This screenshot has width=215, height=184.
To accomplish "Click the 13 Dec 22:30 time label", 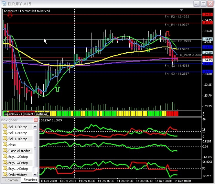I will pos(68,181).
